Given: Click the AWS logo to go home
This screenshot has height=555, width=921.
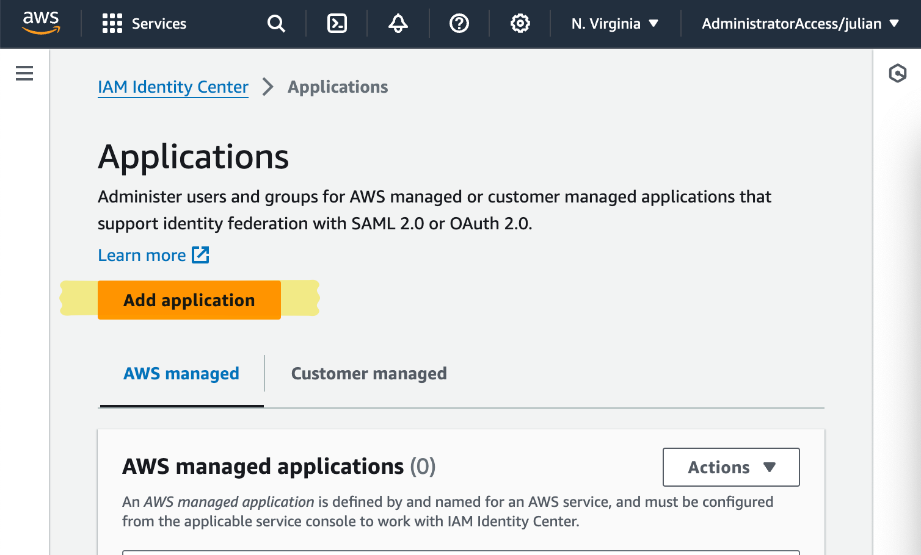Looking at the screenshot, I should [x=40, y=23].
